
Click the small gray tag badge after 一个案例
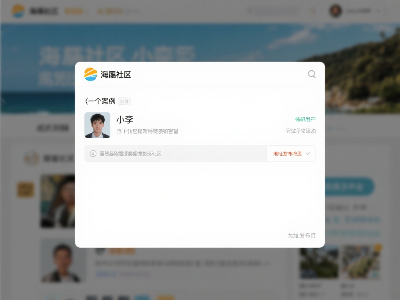pyautogui.click(x=124, y=102)
